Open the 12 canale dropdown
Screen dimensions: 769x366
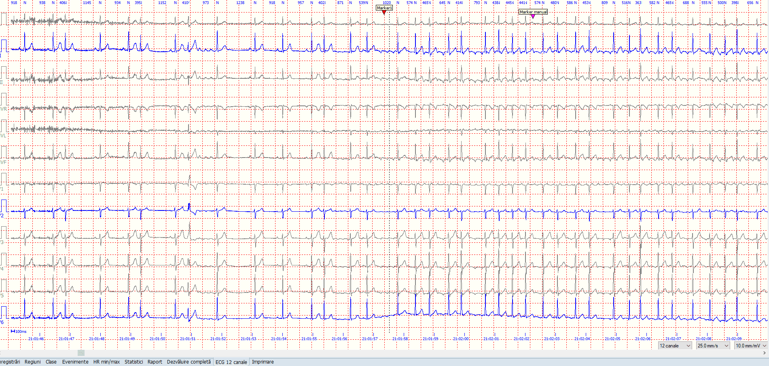[x=674, y=346]
